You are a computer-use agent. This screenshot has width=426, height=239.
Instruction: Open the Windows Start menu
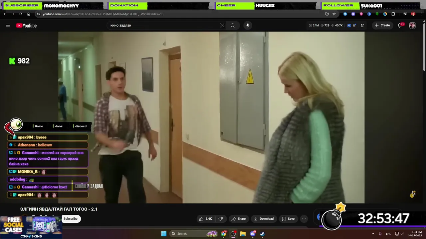[164, 234]
